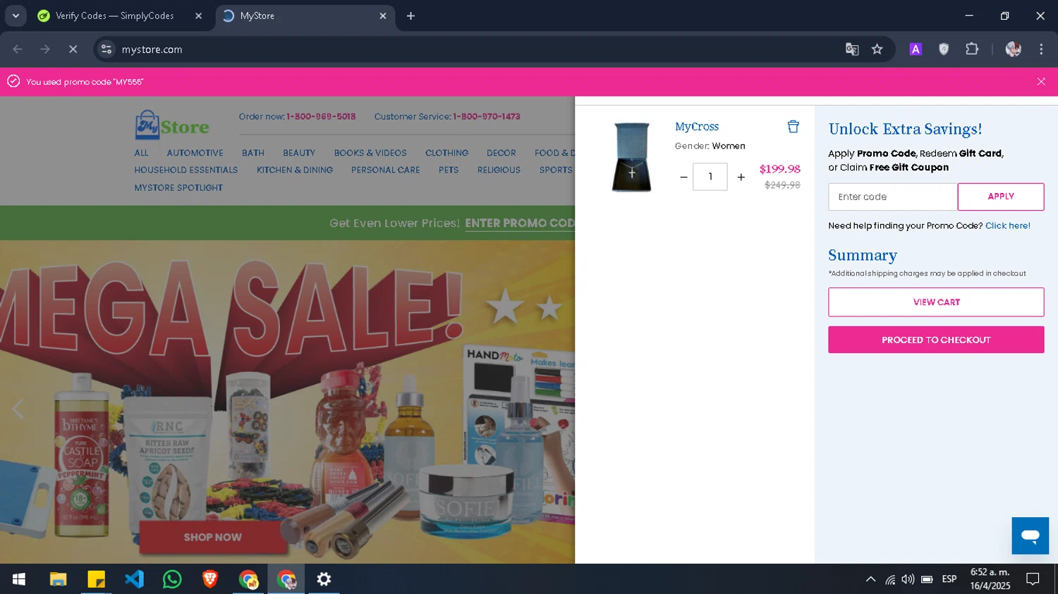Image resolution: width=1058 pixels, height=594 pixels.
Task: Open the tab search dropdown
Action: (16, 16)
